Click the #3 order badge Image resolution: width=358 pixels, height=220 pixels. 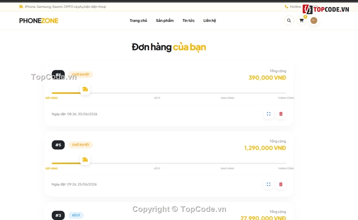point(58,215)
